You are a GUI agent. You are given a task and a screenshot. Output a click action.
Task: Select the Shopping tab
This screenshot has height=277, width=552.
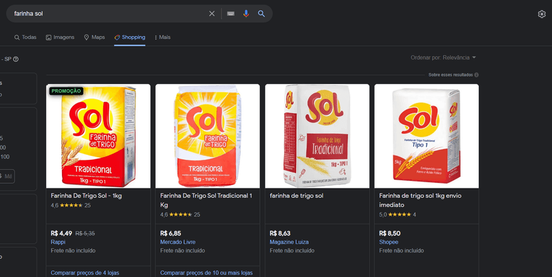[129, 37]
